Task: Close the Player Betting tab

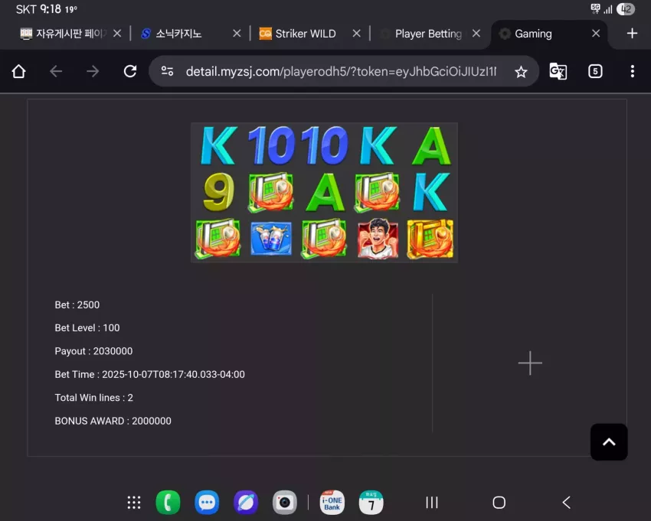Action: [476, 33]
